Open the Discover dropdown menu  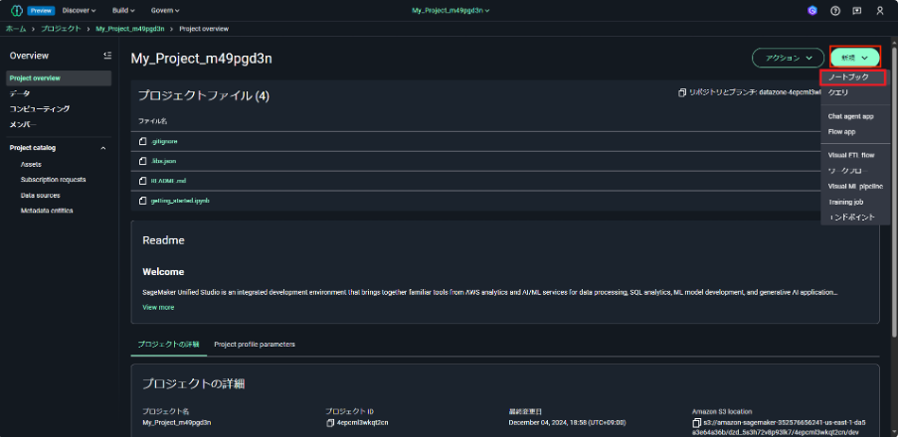(x=80, y=10)
